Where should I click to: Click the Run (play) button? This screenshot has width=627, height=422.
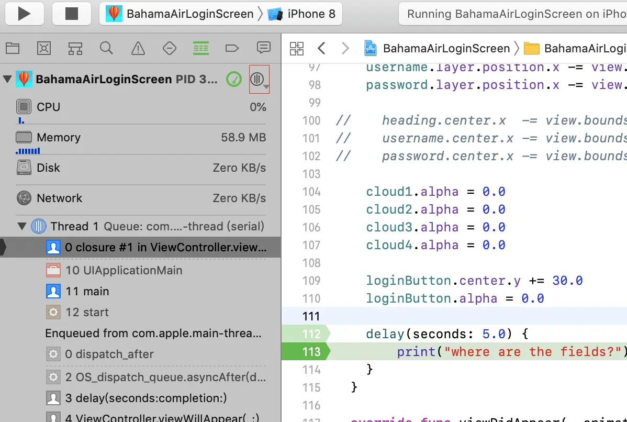(x=25, y=14)
